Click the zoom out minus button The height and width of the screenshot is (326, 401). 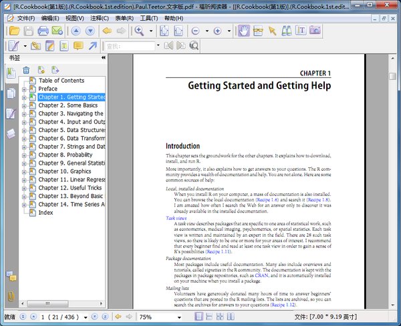click(195, 31)
